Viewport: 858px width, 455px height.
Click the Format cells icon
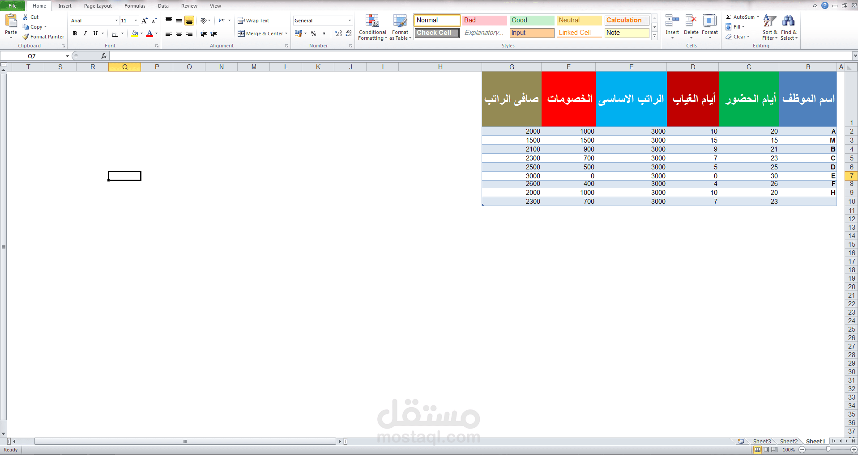(x=710, y=21)
